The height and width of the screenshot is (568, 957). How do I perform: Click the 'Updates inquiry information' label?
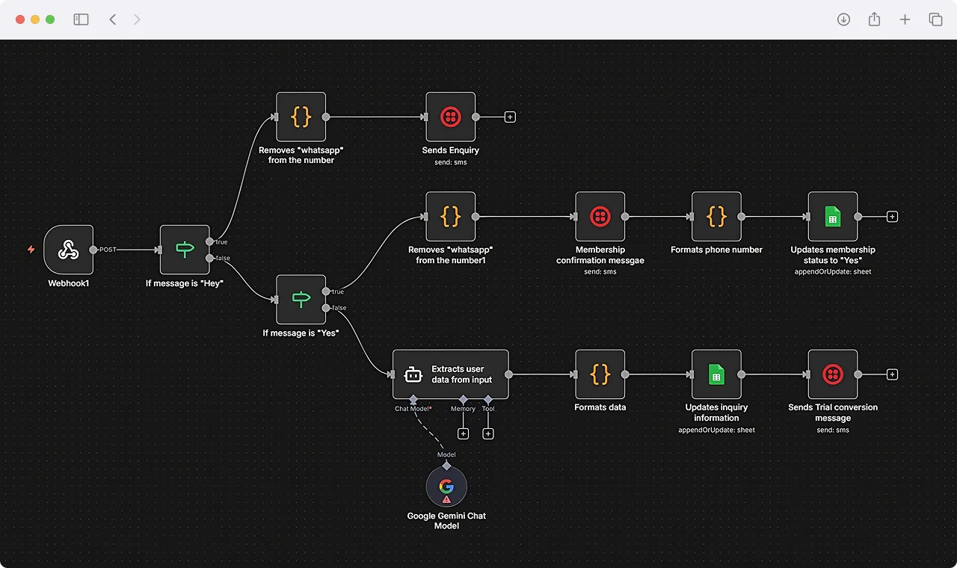point(716,413)
